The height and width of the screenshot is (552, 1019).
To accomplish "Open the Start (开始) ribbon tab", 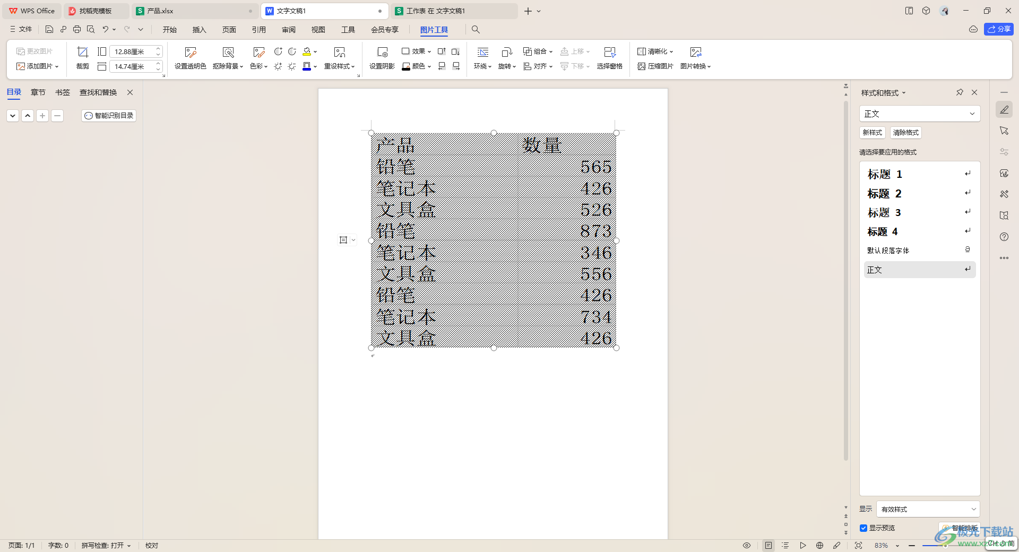I will [x=170, y=30].
